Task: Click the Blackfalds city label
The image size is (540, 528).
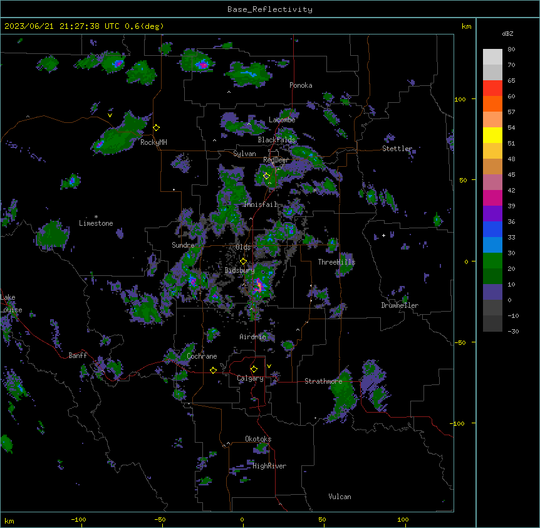Action: point(276,140)
